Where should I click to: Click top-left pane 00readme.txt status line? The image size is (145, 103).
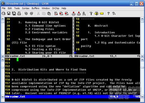coord(39,56)
